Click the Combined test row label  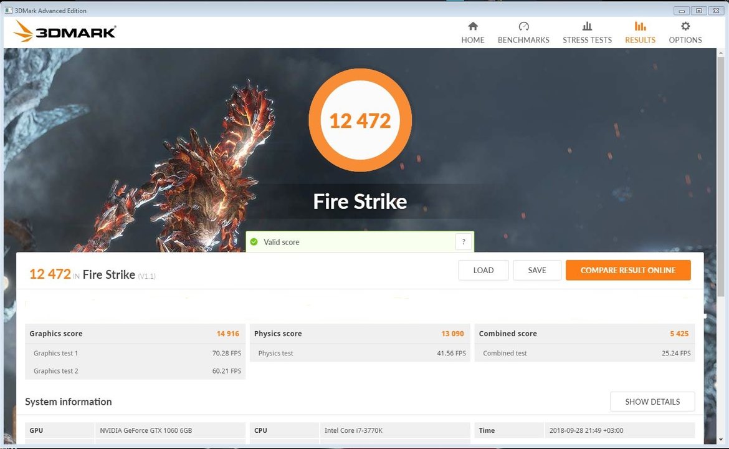(x=505, y=353)
